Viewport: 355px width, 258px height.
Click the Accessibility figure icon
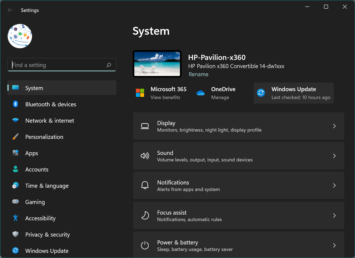(x=15, y=218)
